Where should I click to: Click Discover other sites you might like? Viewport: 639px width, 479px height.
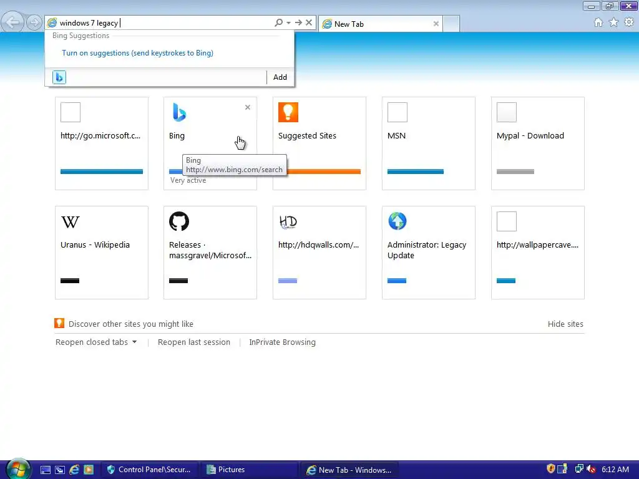click(x=131, y=324)
